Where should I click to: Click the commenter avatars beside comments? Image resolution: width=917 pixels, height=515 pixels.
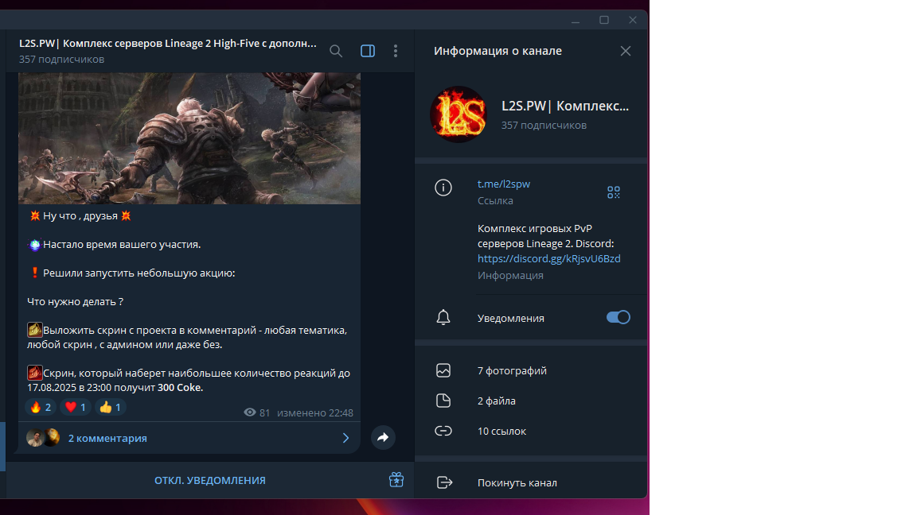pyautogui.click(x=43, y=437)
